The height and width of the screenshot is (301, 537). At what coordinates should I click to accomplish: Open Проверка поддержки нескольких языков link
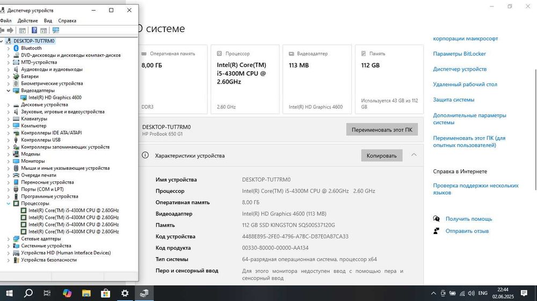pyautogui.click(x=476, y=189)
